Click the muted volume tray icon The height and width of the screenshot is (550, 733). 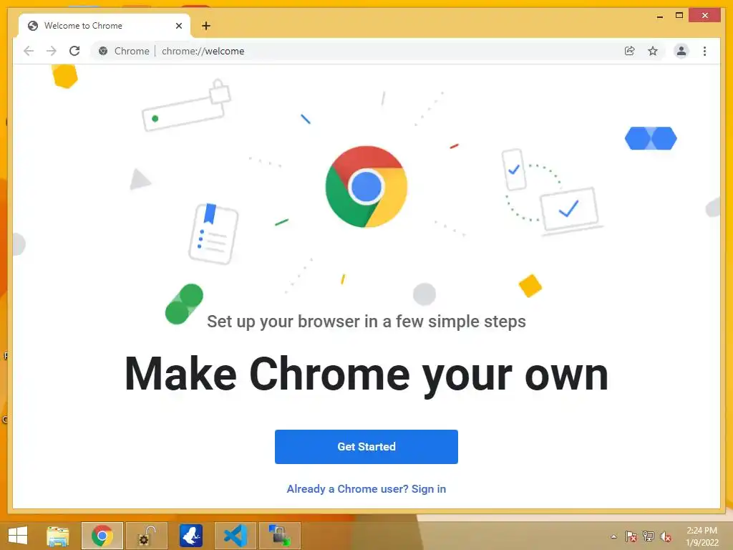tap(666, 536)
